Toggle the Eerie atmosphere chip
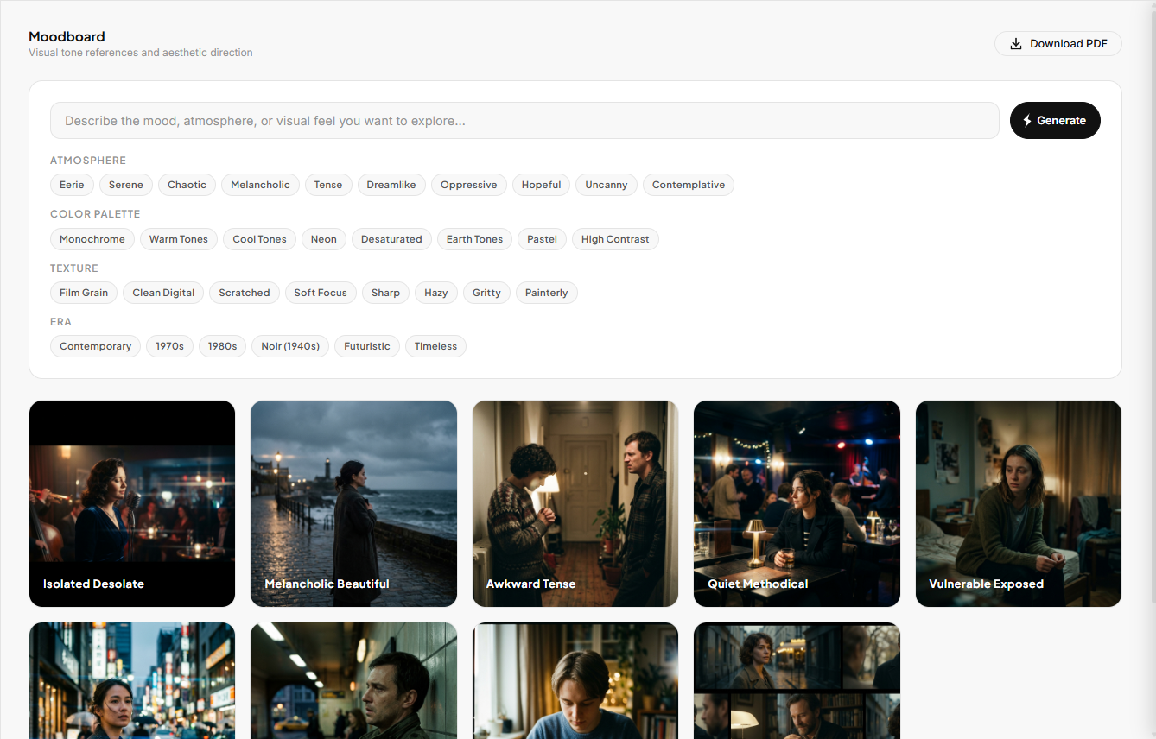 point(72,185)
